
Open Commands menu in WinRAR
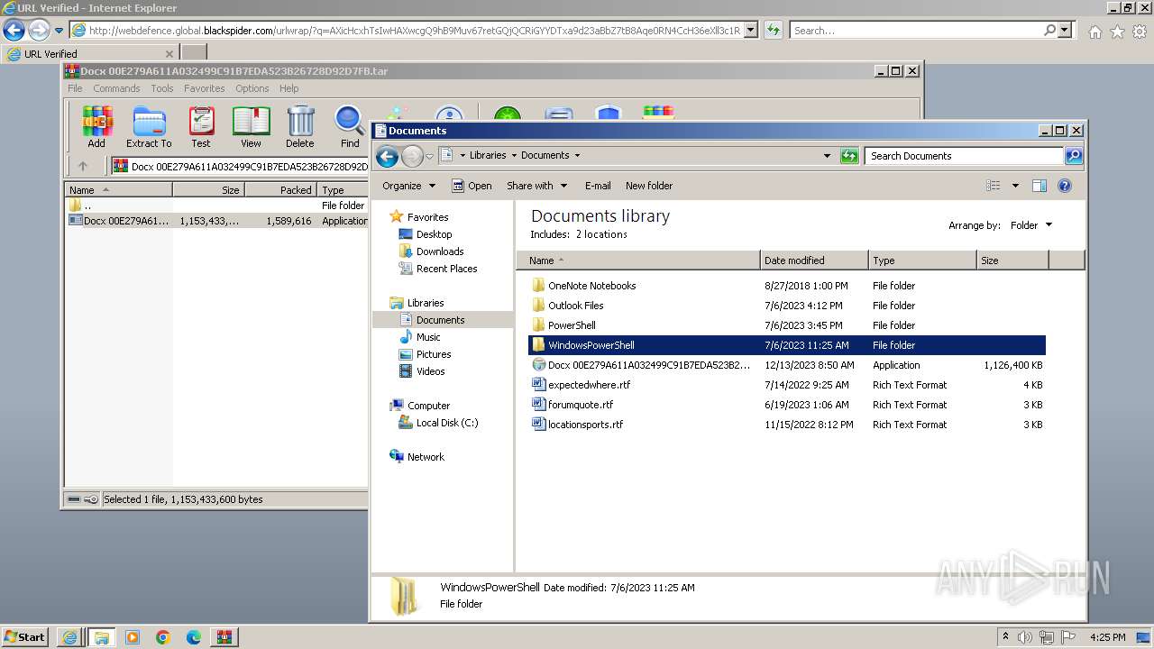coord(116,88)
